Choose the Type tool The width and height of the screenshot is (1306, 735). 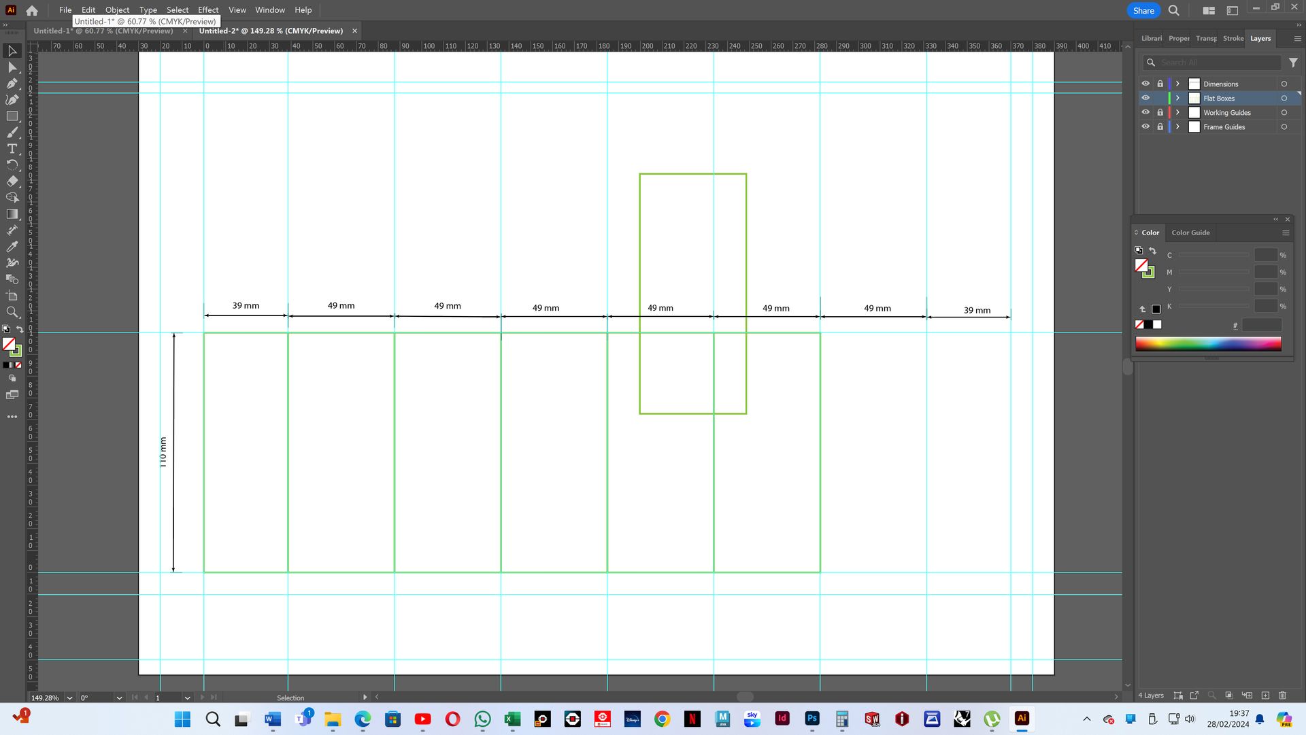(12, 149)
